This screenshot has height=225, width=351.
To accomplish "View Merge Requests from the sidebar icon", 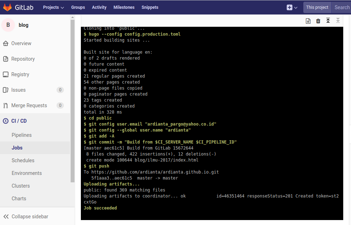I will 5,105.
